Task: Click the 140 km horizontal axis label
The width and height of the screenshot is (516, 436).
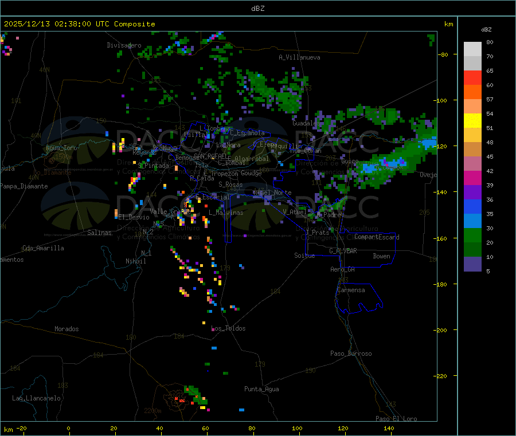Action: click(389, 428)
